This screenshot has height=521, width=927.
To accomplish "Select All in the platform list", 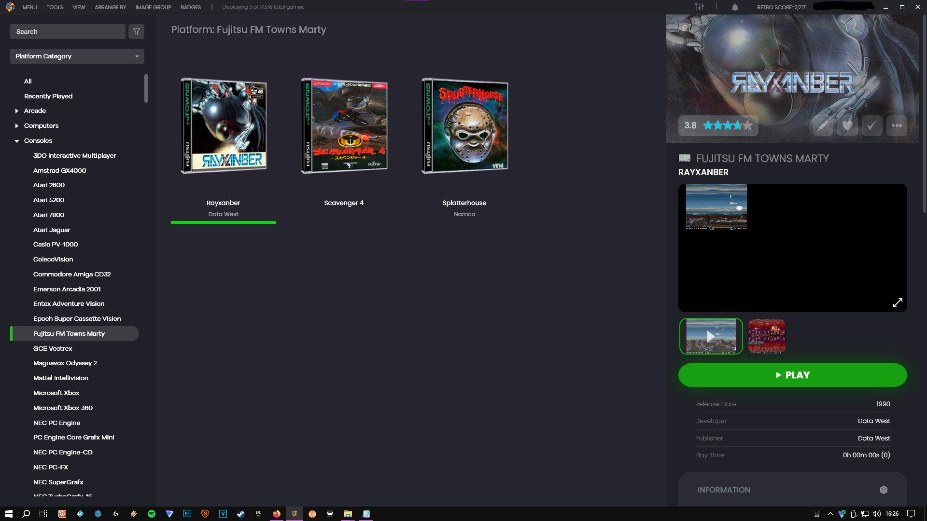I will click(28, 81).
